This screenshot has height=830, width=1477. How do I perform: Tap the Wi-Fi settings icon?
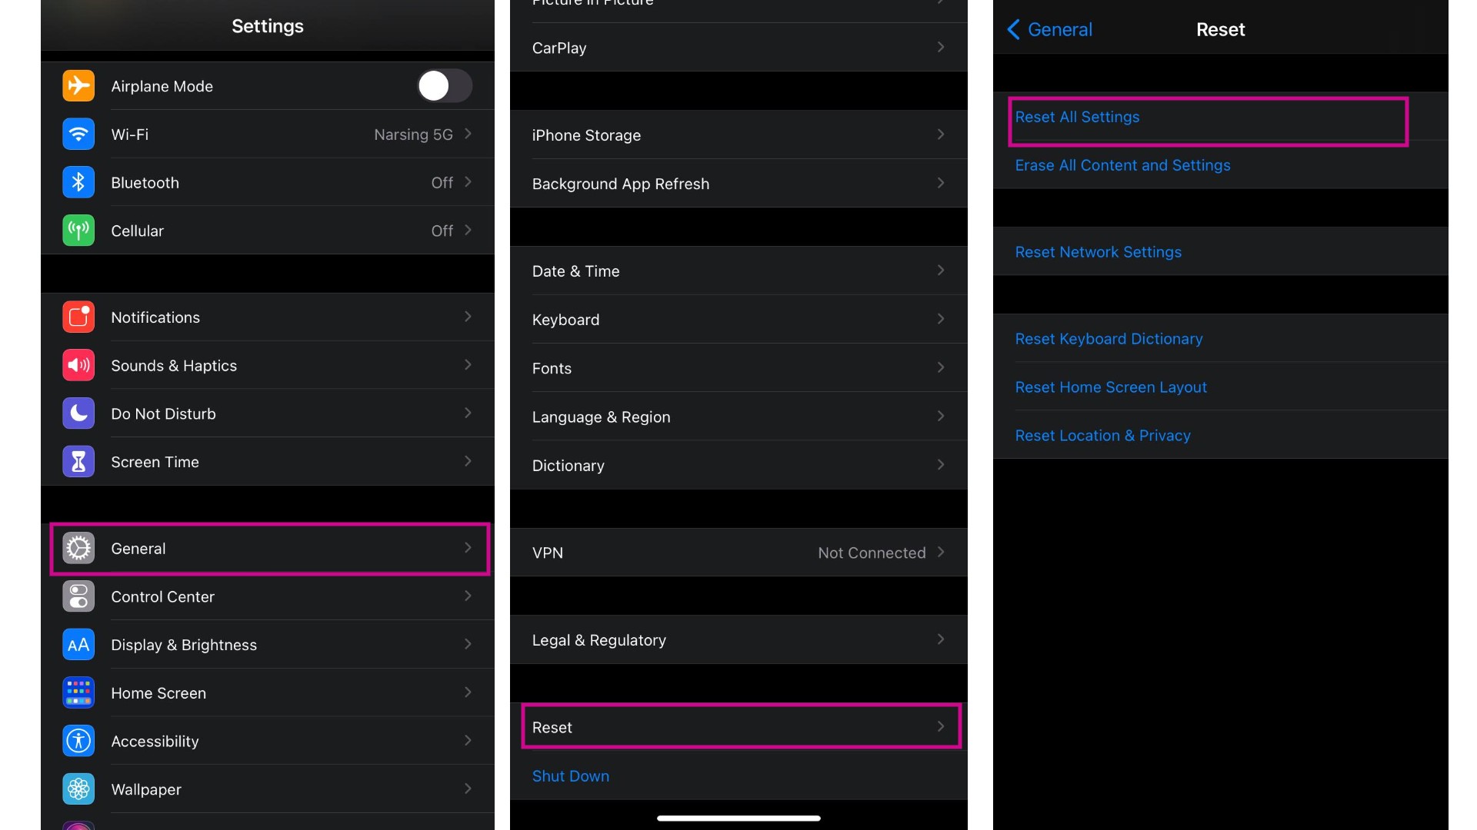click(x=78, y=133)
